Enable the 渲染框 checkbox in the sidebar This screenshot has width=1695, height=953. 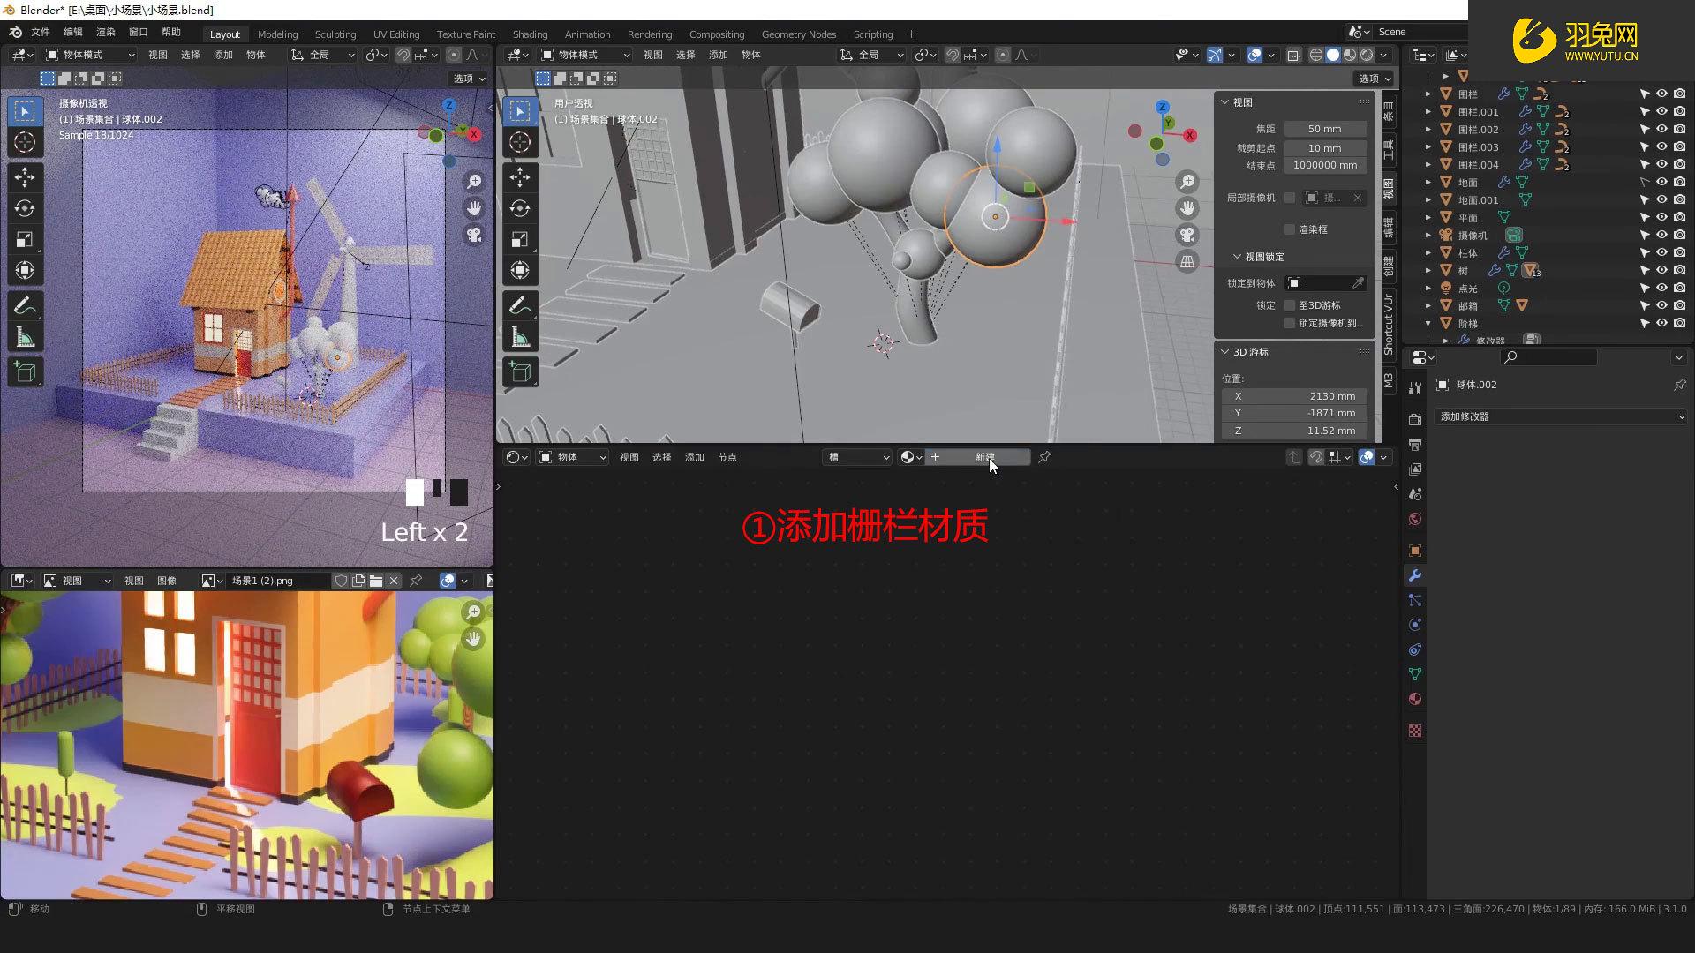1290,229
